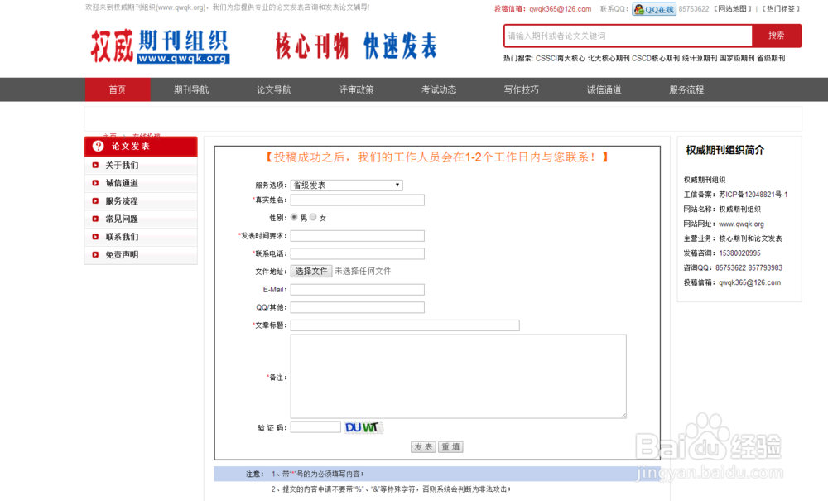Click the DUWT captcha image to refresh it
The height and width of the screenshot is (501, 828).
361,426
